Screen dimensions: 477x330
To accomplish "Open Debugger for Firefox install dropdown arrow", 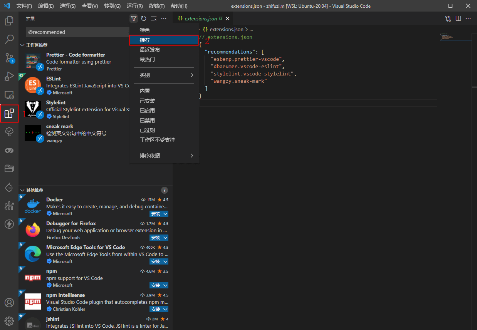I will 165,238.
